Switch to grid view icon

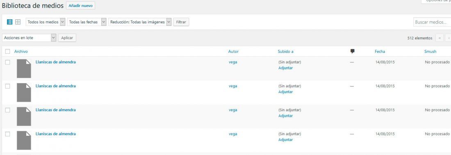click(18, 22)
